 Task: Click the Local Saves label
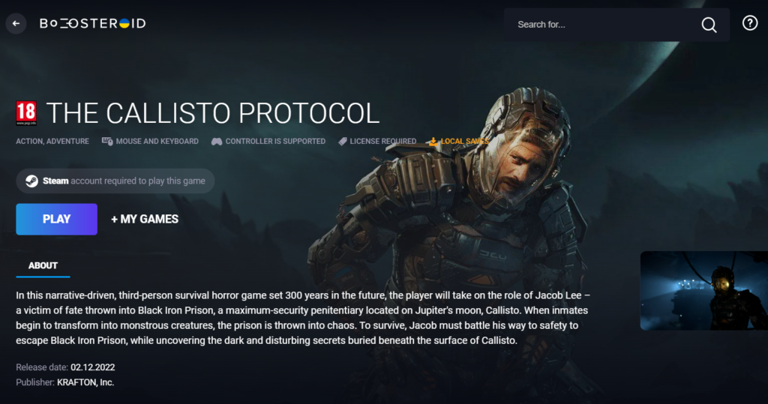[x=464, y=141]
